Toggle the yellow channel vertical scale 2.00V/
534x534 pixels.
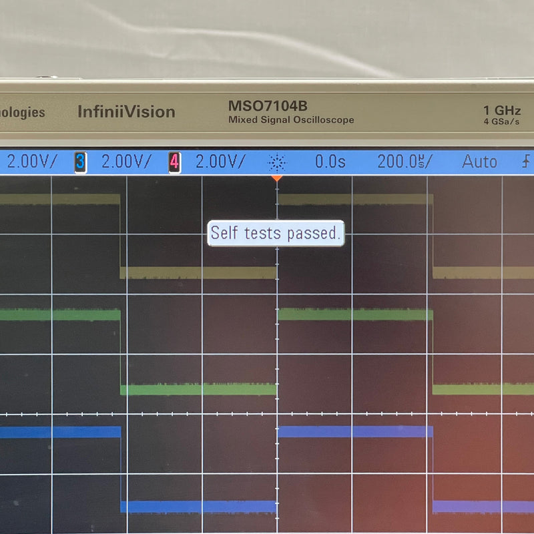[32, 161]
